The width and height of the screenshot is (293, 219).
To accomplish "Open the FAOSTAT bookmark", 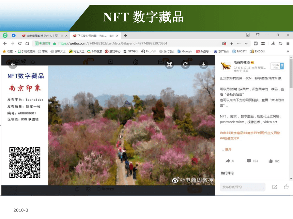I will pyautogui.click(x=240, y=51).
